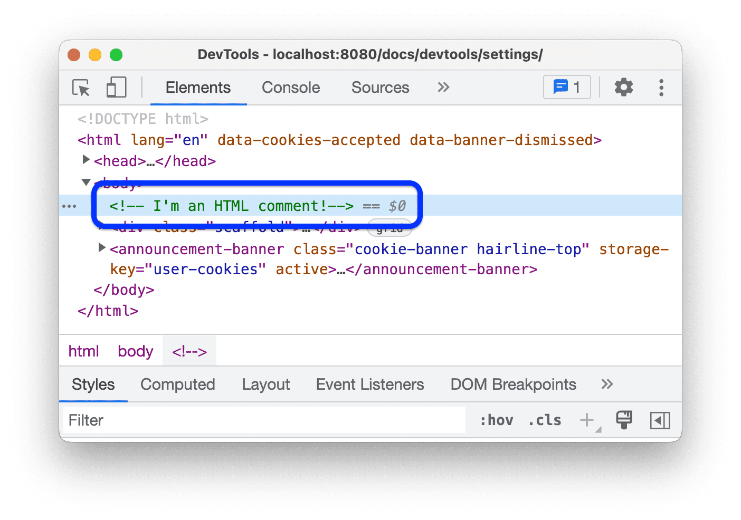The height and width of the screenshot is (520, 741).
Task: Expand the head element in DOM tree
Action: tap(86, 160)
